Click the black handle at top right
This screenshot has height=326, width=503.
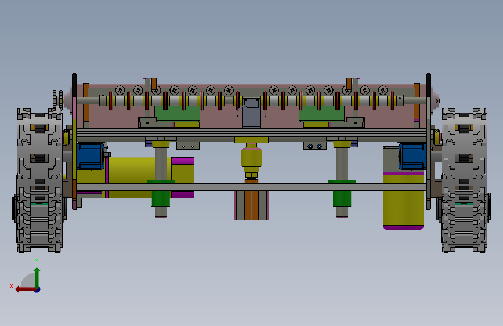[429, 85]
